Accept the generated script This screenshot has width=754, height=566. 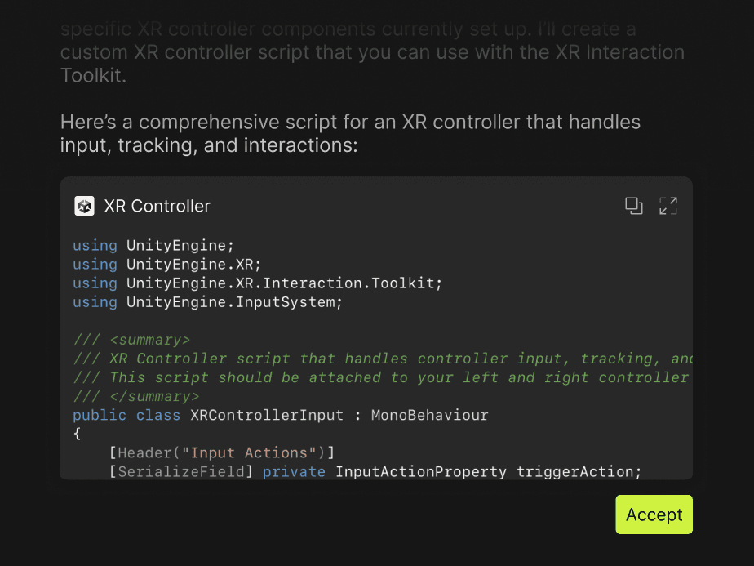654,515
